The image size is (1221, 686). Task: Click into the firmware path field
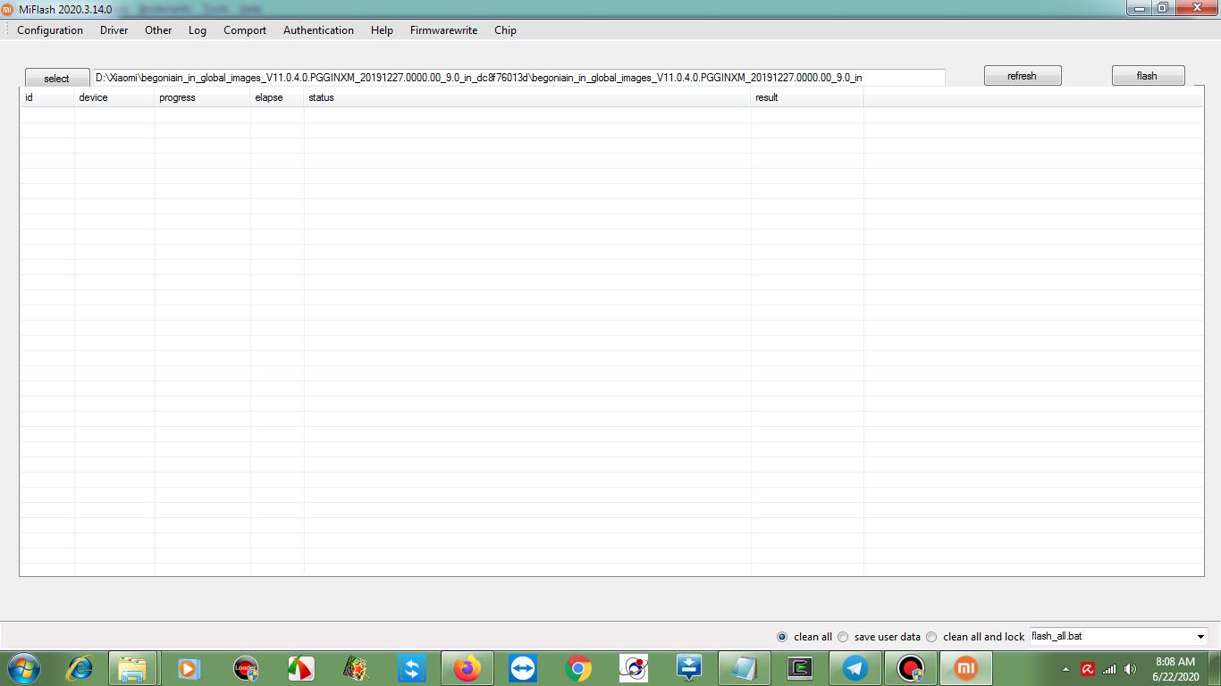coord(518,78)
